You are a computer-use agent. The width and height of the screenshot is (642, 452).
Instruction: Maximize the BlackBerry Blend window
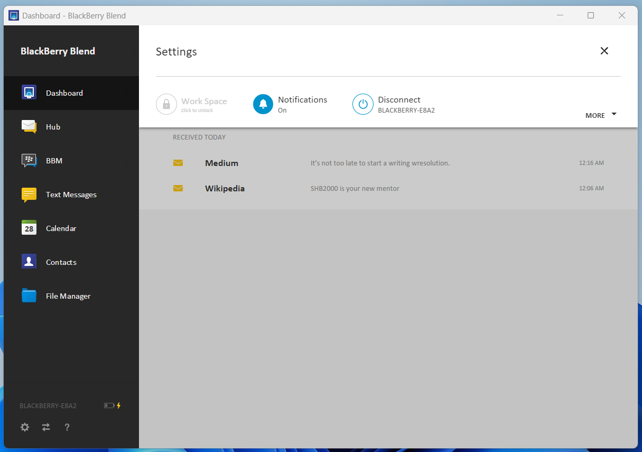click(x=591, y=15)
